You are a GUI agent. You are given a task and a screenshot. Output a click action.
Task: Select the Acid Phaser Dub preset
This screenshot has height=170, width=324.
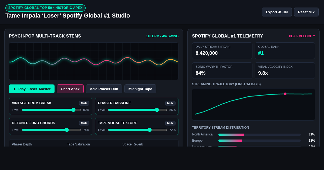pyautogui.click(x=104, y=89)
